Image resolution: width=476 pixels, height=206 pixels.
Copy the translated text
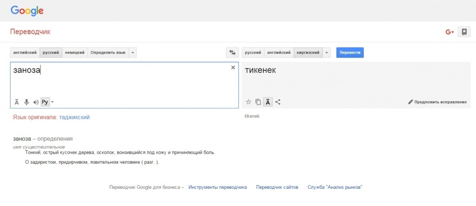(258, 102)
